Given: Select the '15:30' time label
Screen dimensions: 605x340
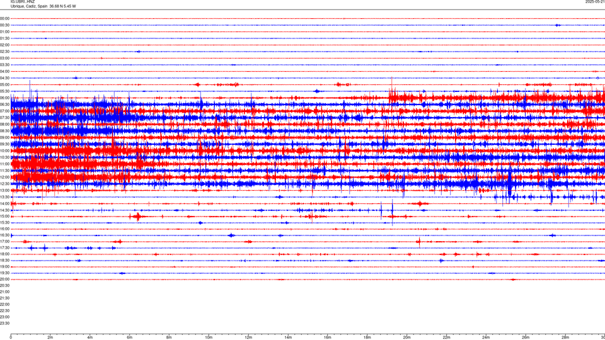Looking at the screenshot, I should 4,222.
